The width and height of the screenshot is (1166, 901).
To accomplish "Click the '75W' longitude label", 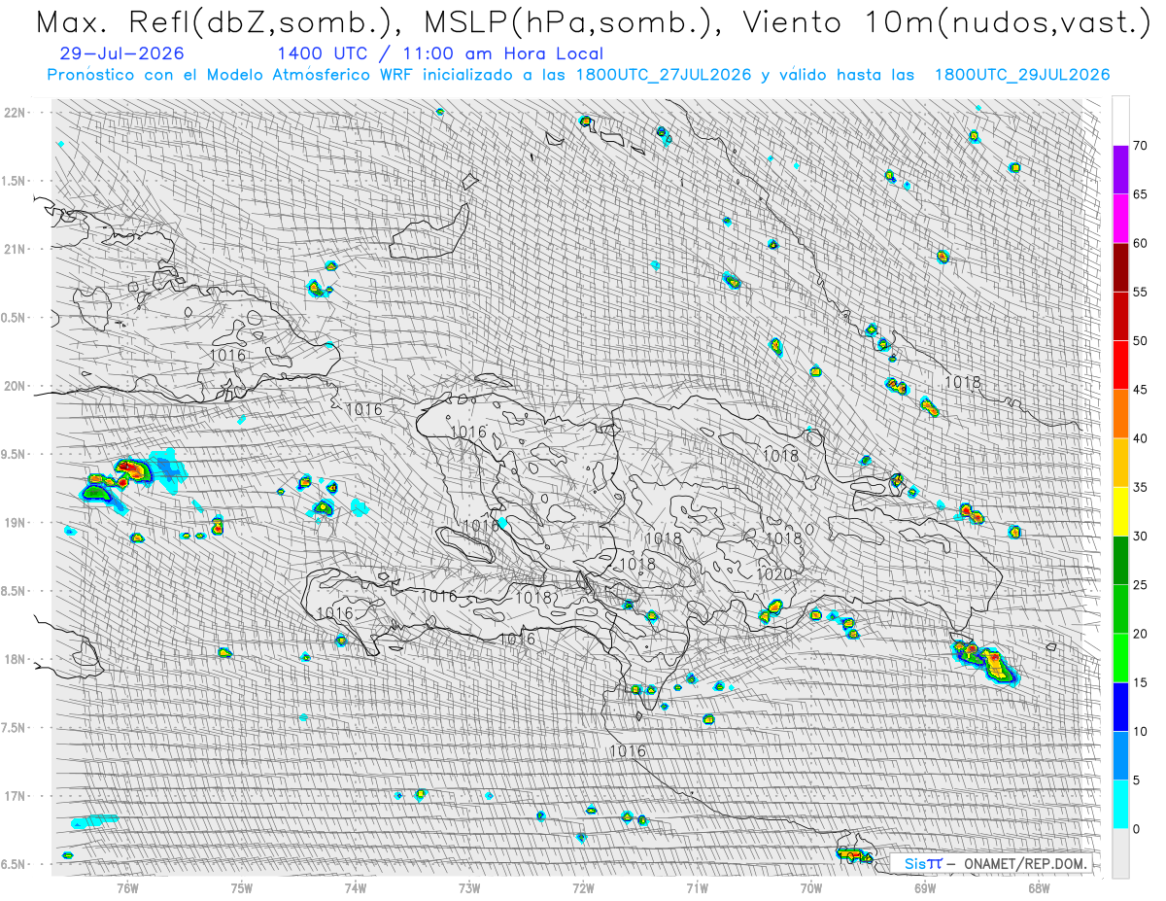I will click(x=242, y=887).
